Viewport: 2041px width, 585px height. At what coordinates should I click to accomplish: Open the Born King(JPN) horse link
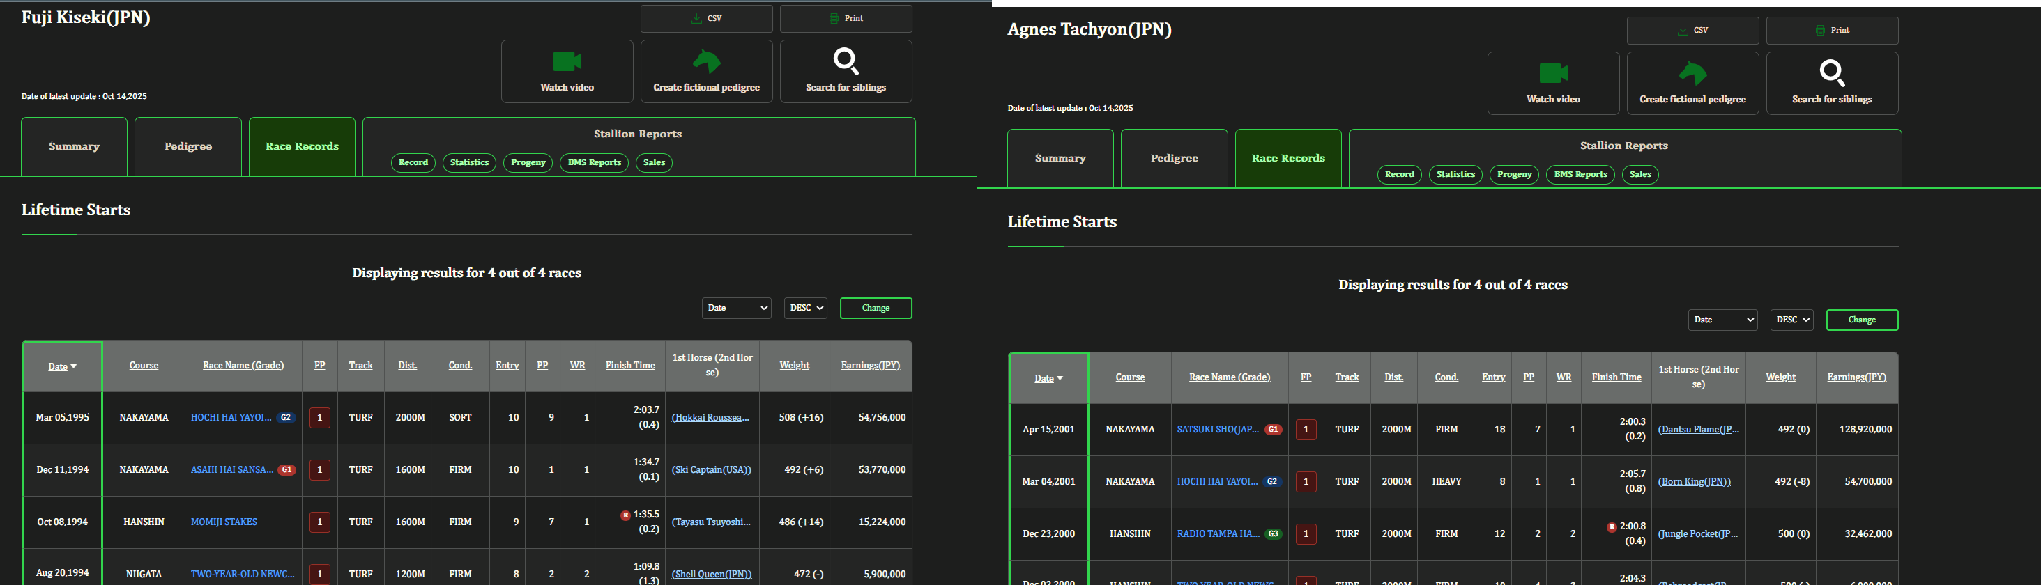pyautogui.click(x=1695, y=482)
